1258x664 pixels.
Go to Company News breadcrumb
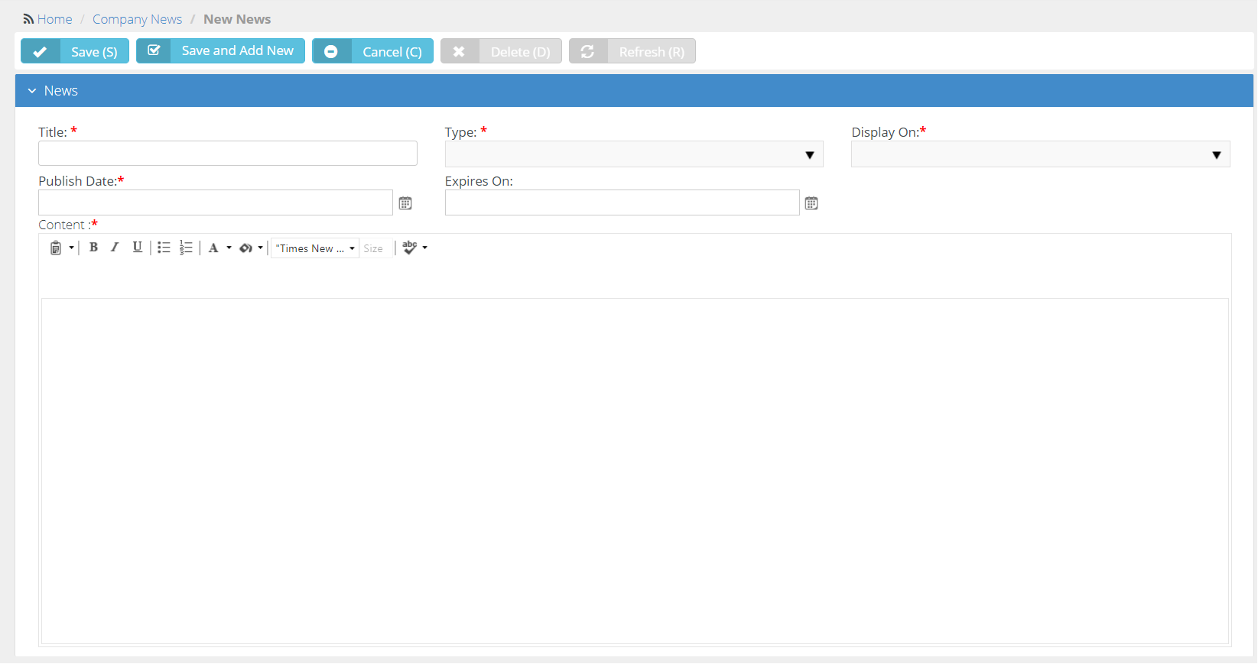coord(137,19)
